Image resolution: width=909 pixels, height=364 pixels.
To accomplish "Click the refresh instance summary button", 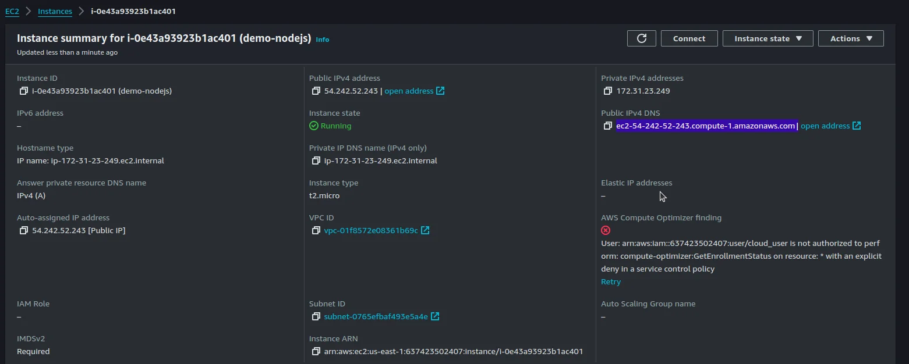I will [x=642, y=38].
